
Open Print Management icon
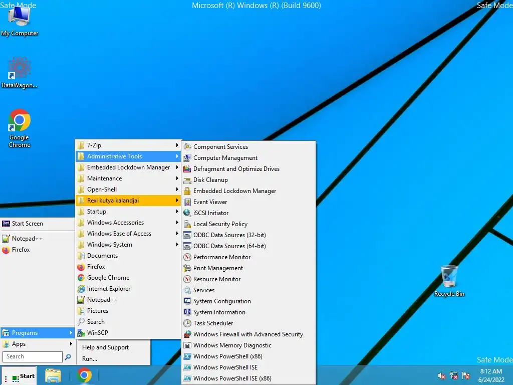click(x=187, y=268)
